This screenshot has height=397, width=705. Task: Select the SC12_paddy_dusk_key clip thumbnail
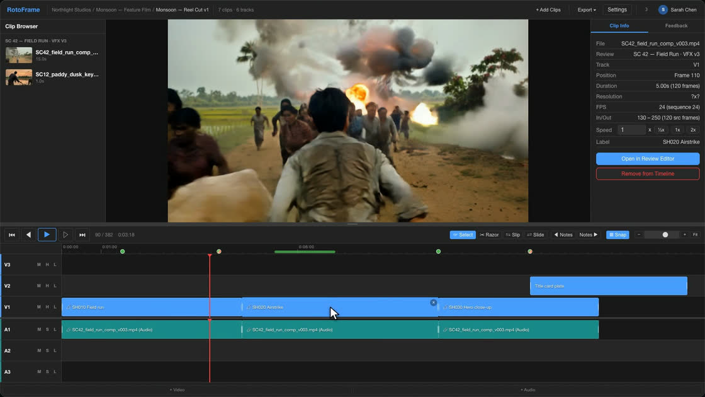point(19,77)
